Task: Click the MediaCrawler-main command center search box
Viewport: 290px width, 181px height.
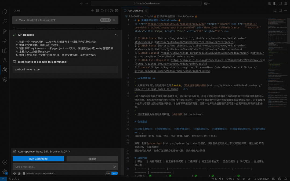Action: point(146,3)
